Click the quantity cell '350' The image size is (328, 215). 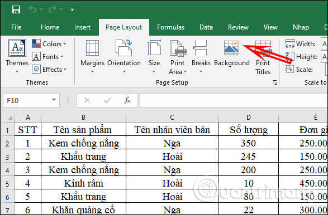coord(248,143)
